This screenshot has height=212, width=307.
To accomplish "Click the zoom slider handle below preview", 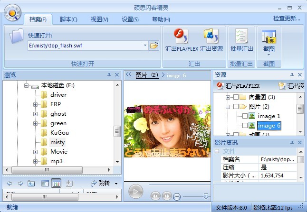I will click(206, 196).
